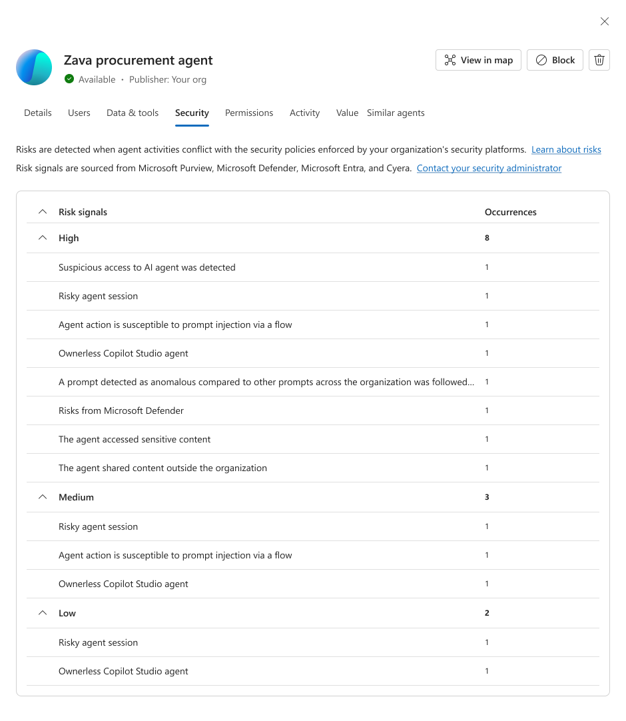Click the Zava procurement agent logo
This screenshot has width=626, height=721.
point(34,67)
